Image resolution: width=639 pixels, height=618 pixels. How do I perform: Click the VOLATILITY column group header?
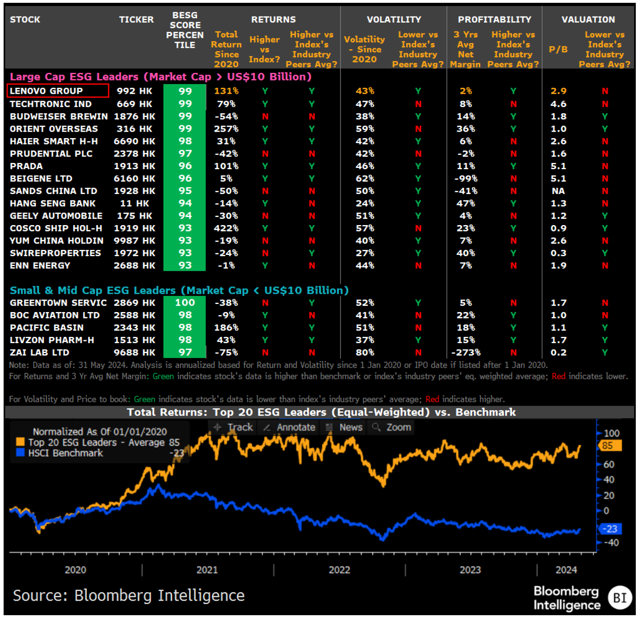[x=393, y=19]
